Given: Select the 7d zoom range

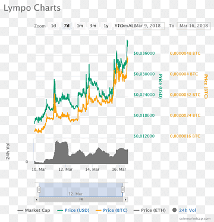Looking at the screenshot, I should [67, 26].
